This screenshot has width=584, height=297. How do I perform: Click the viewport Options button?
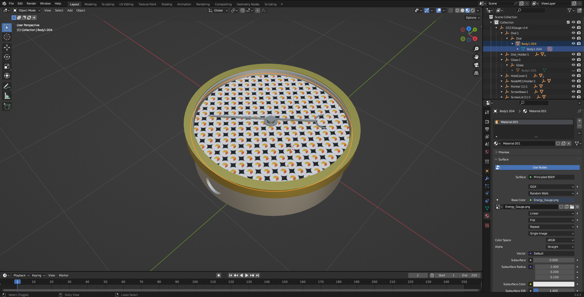point(473,18)
